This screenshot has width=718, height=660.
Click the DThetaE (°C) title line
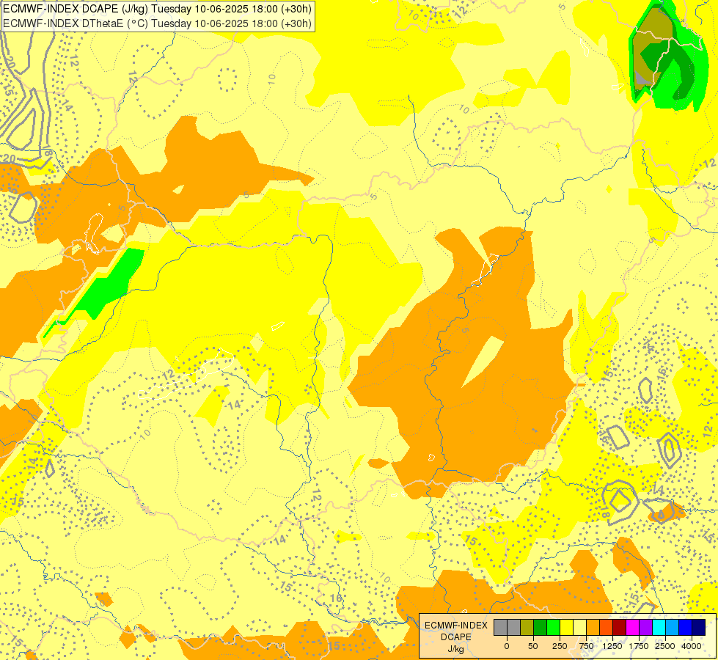(x=157, y=23)
